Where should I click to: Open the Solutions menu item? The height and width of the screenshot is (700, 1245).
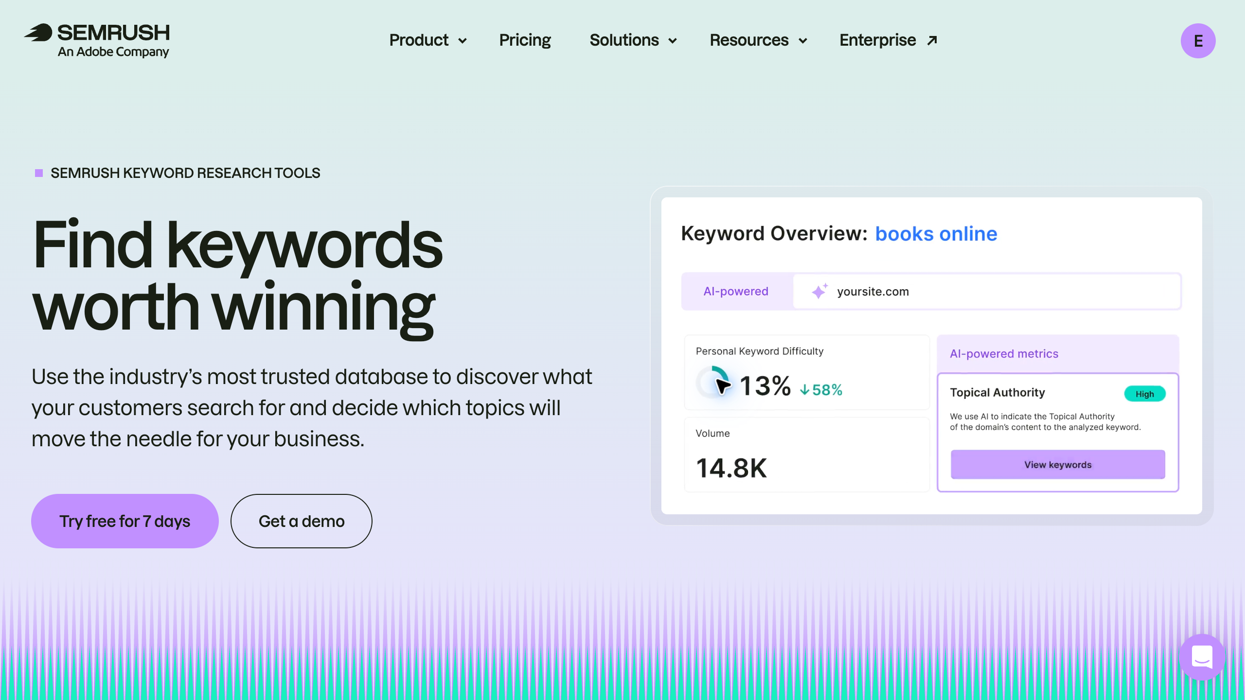click(x=624, y=40)
